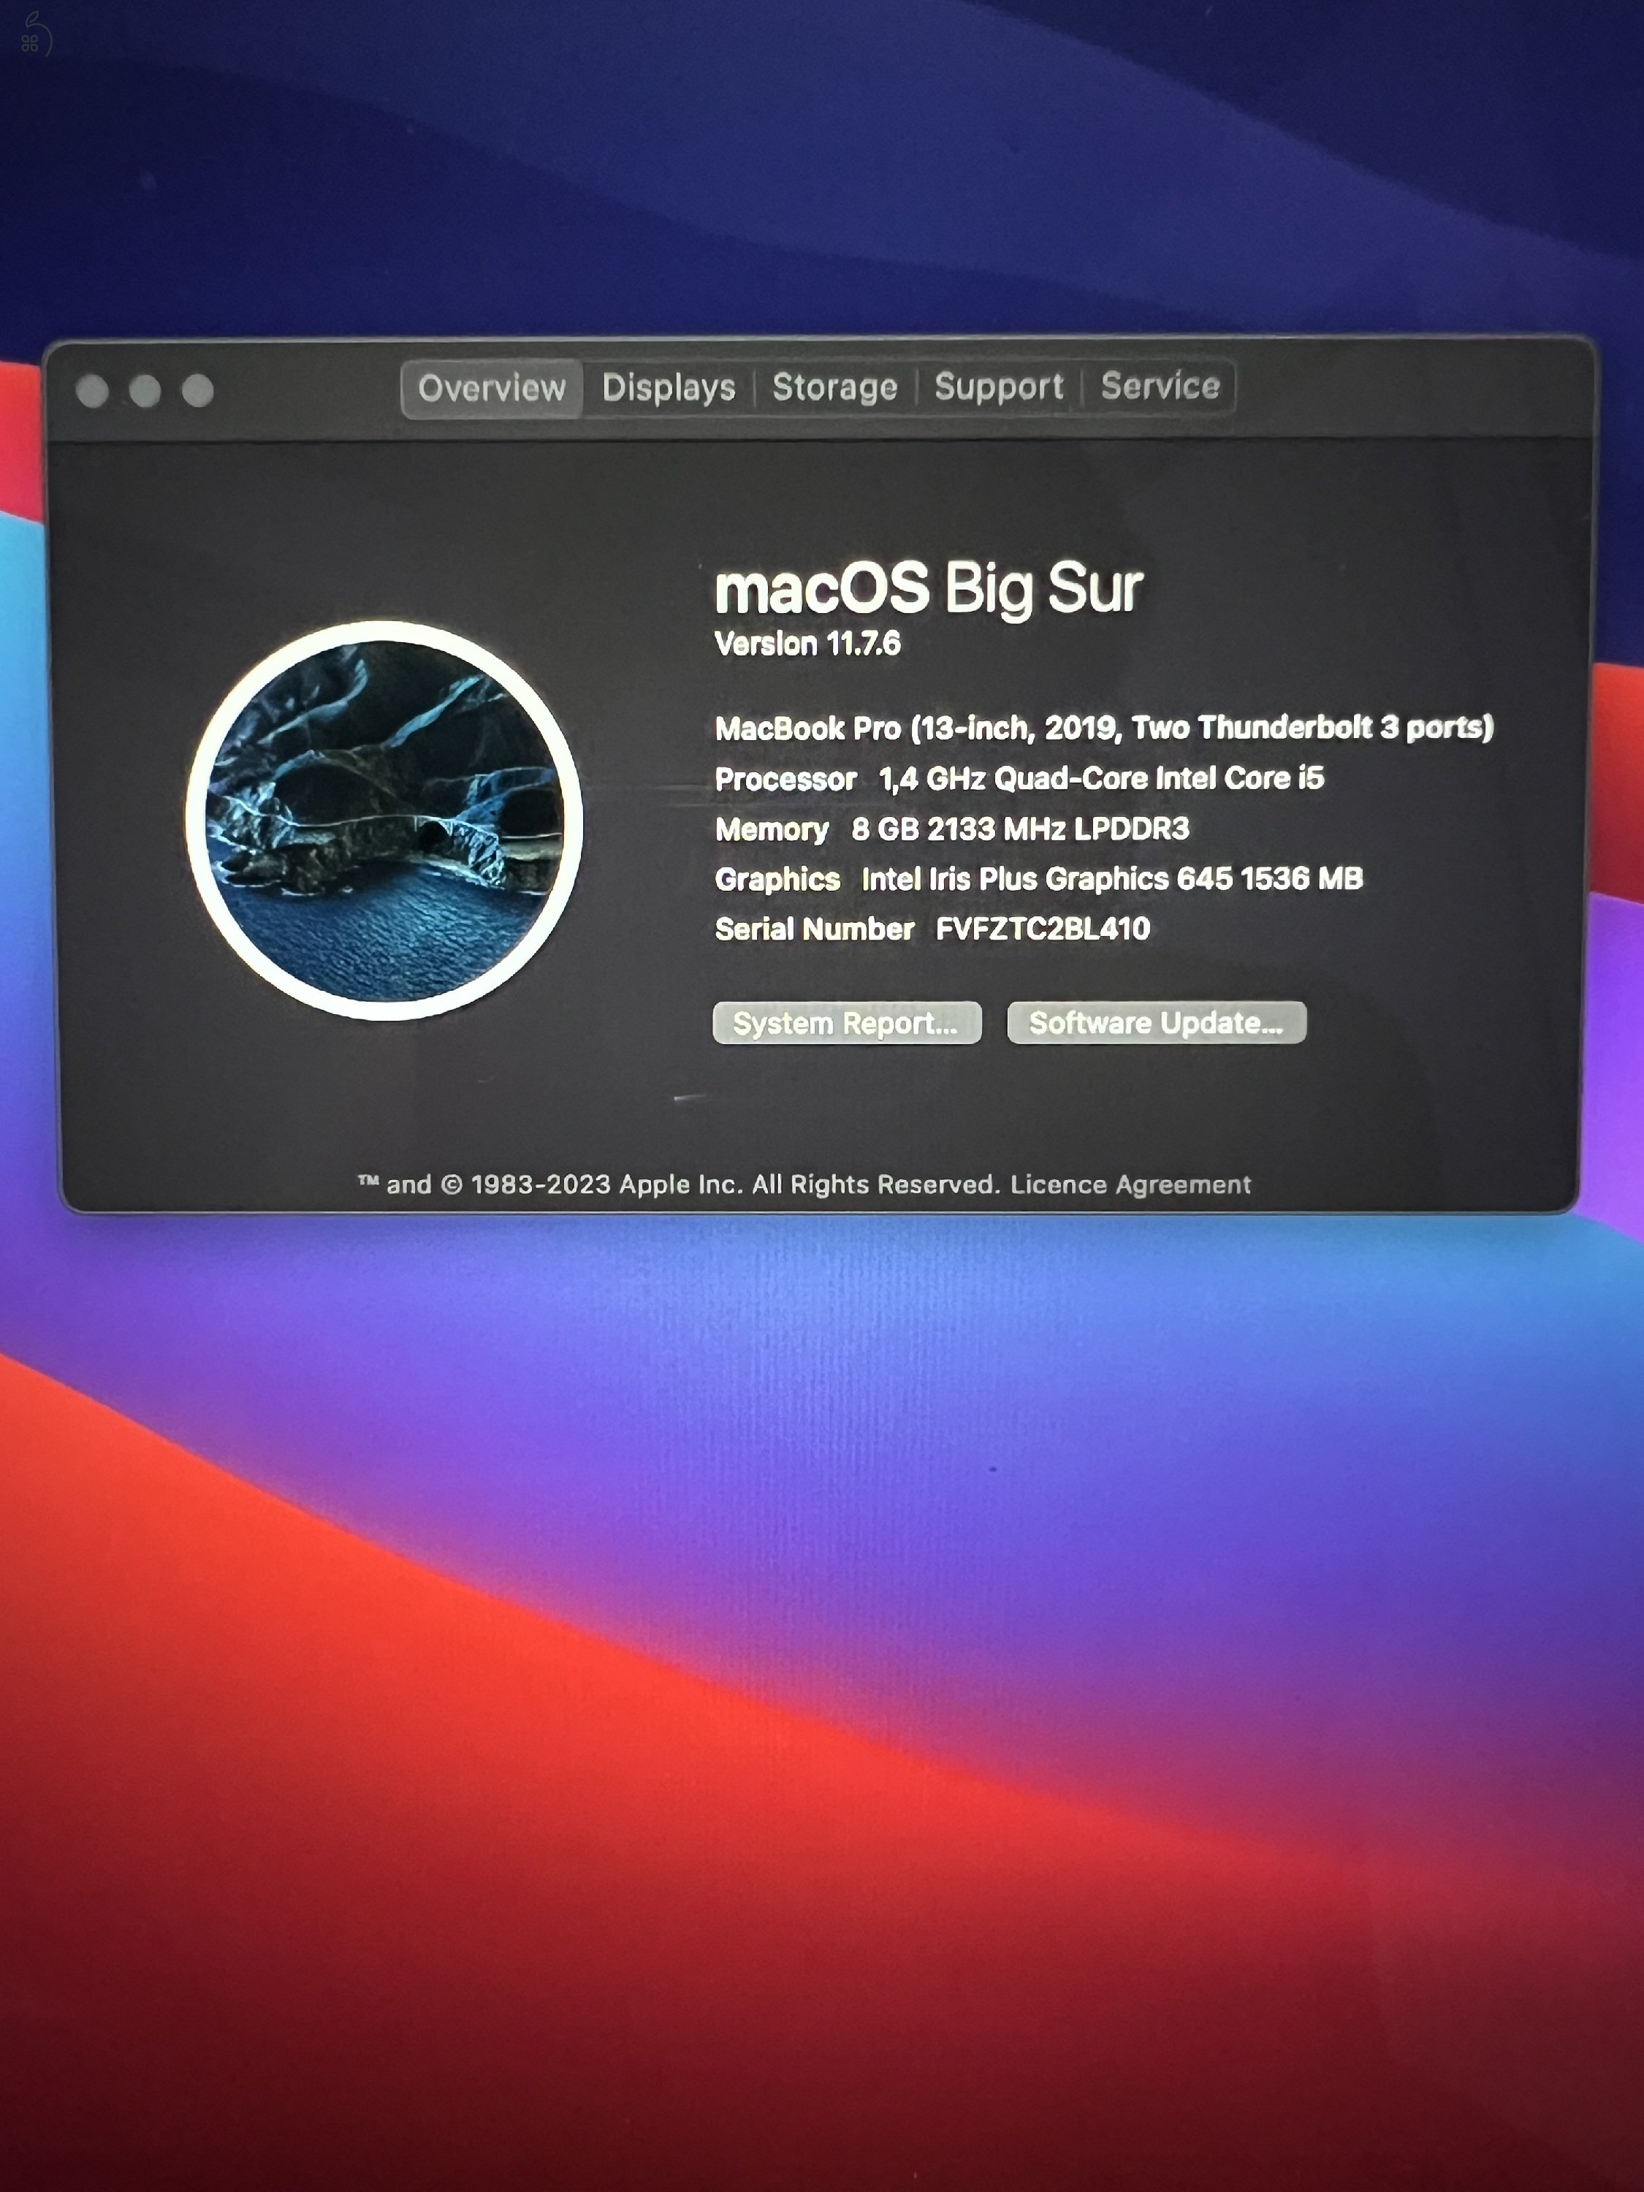Image resolution: width=1644 pixels, height=2192 pixels.
Task: Click the macOS Big Sur wallpaper icon
Action: [x=384, y=821]
